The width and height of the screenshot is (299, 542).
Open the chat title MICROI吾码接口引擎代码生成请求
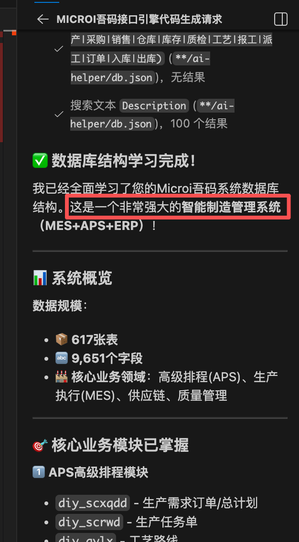click(139, 20)
